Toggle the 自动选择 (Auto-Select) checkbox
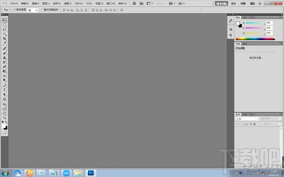Screen dimensions: 284x177 click(x=15, y=10)
